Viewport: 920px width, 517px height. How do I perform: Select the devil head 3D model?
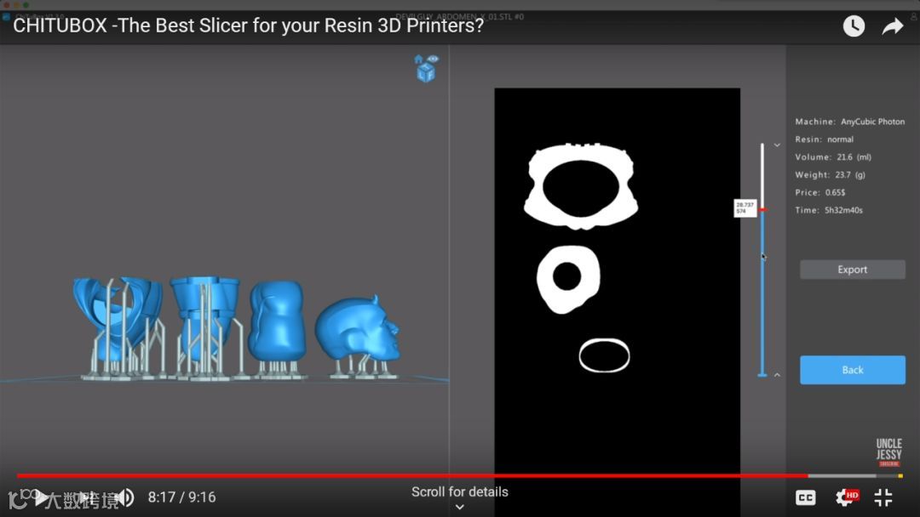point(358,329)
